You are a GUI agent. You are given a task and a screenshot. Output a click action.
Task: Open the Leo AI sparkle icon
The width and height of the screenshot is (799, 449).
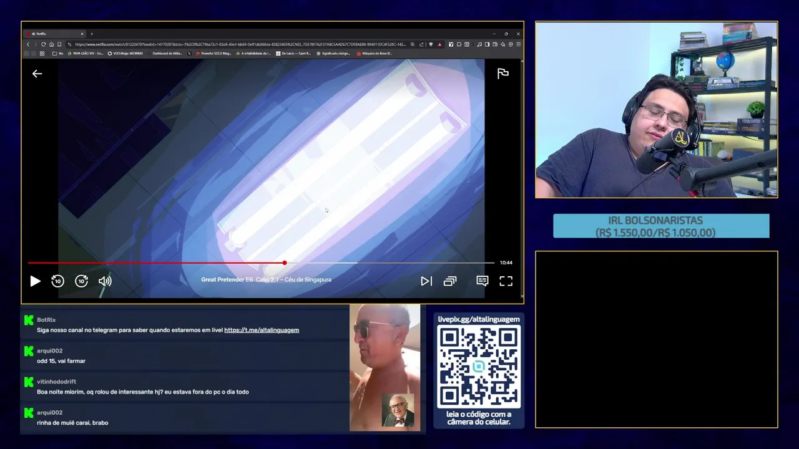[x=502, y=44]
